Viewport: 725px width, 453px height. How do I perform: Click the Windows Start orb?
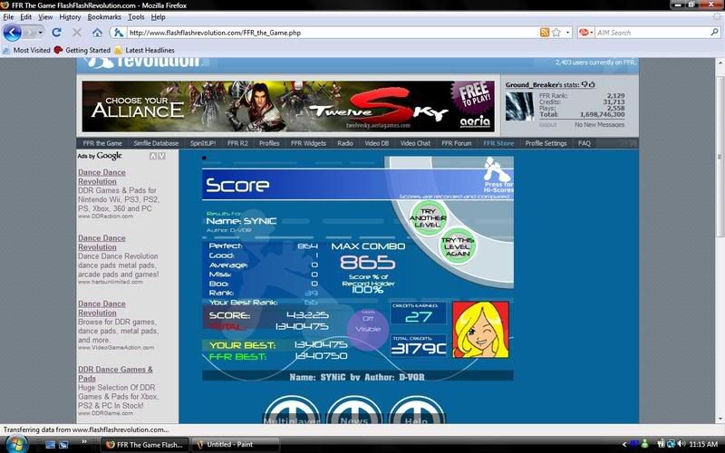pos(15,443)
